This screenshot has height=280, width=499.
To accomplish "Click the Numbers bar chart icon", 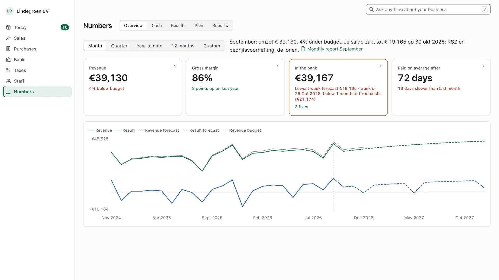I will pos(8,92).
